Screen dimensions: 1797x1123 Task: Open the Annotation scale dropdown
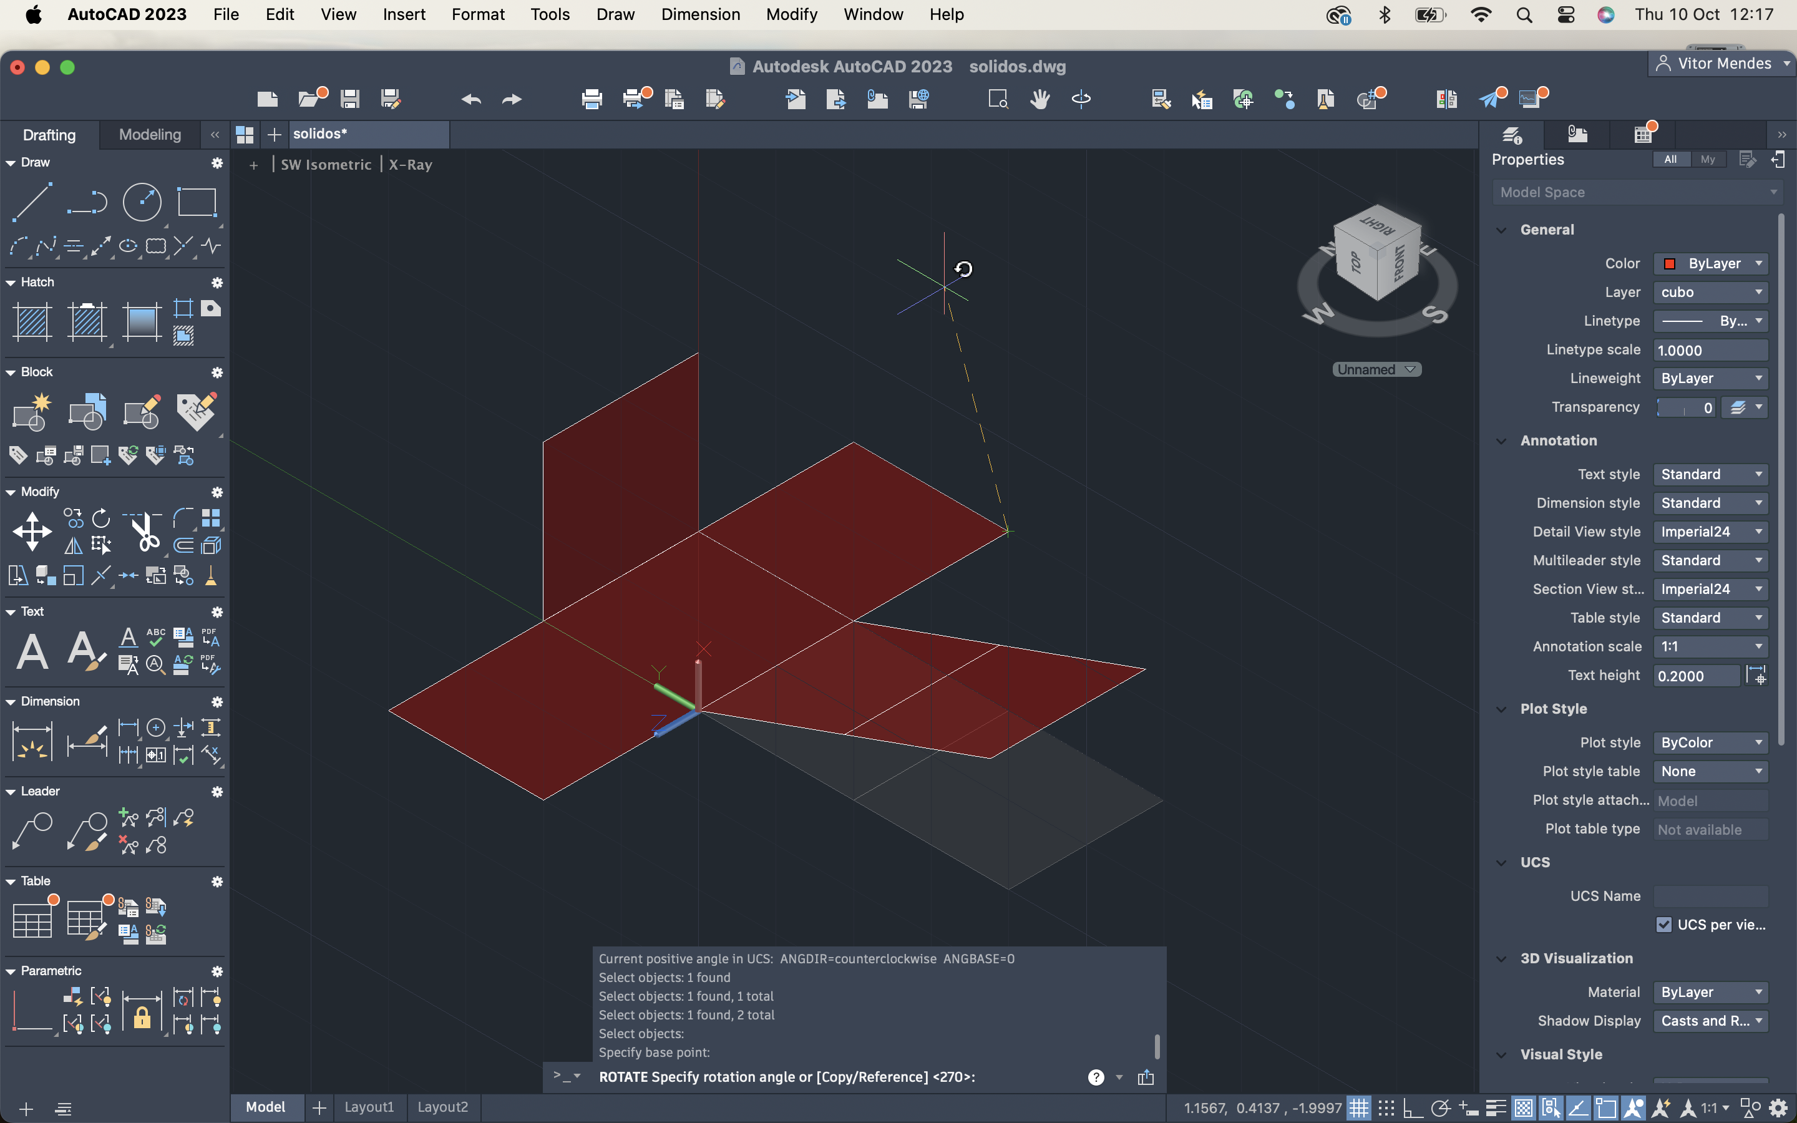(1710, 646)
